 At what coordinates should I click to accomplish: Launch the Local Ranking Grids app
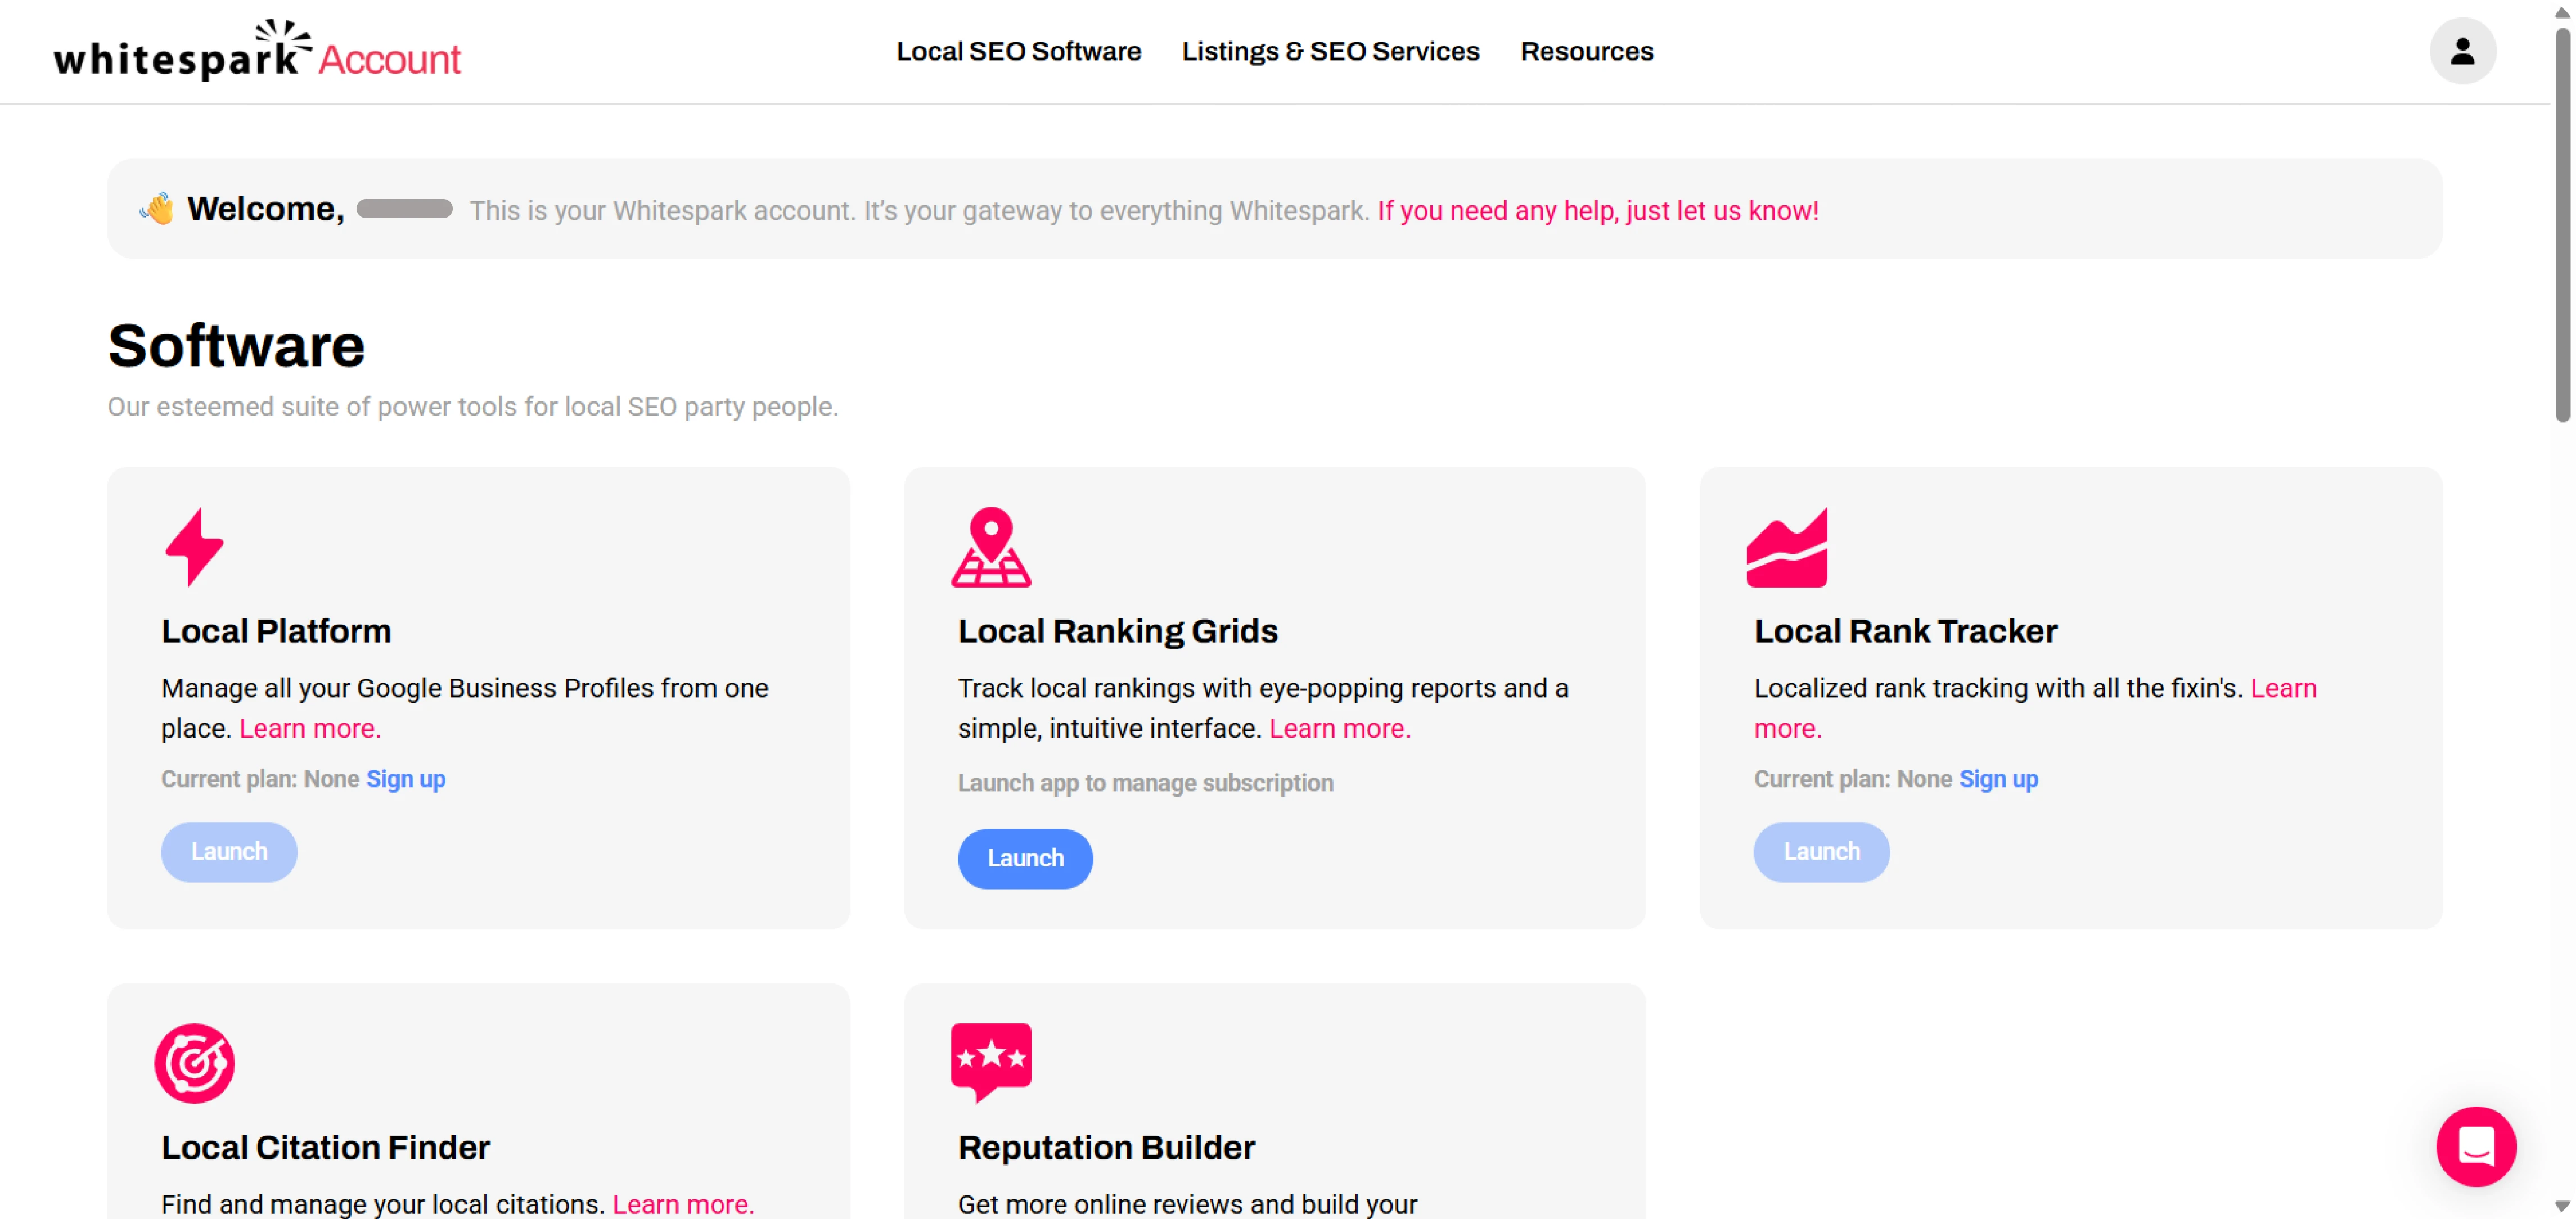(1025, 858)
